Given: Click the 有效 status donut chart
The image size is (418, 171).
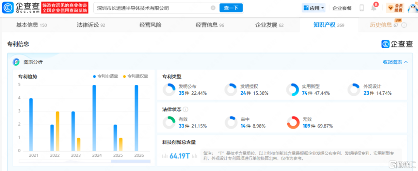Looking at the screenshot, I should click(x=169, y=123).
